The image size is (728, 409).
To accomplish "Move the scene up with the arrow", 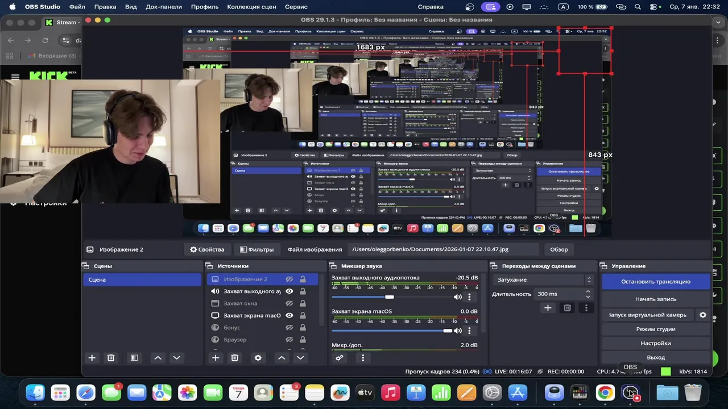I will (x=158, y=358).
